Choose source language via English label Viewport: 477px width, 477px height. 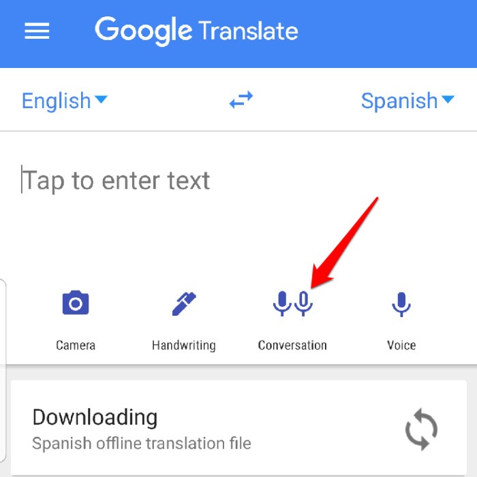(x=57, y=101)
